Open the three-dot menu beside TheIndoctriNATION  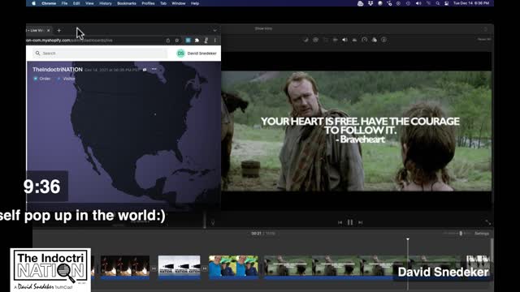coord(154,69)
